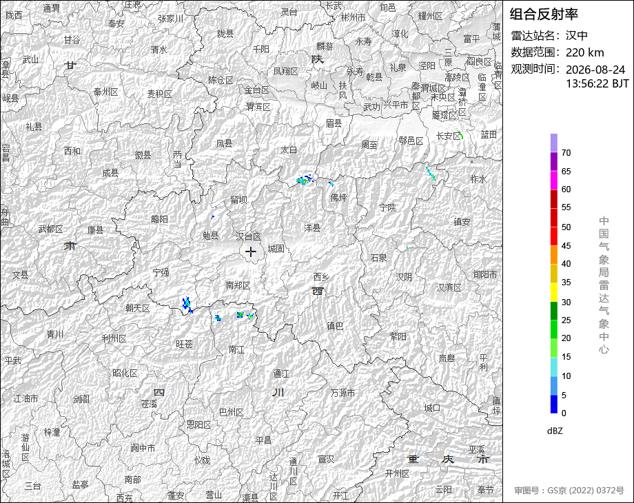The image size is (634, 503).
Task: Select the 70 dBZ purple legend color
Action: click(554, 143)
